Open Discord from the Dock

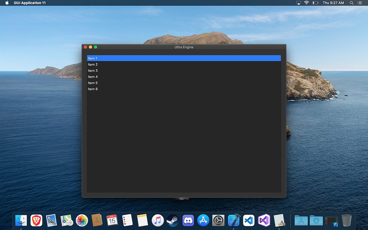pos(188,220)
